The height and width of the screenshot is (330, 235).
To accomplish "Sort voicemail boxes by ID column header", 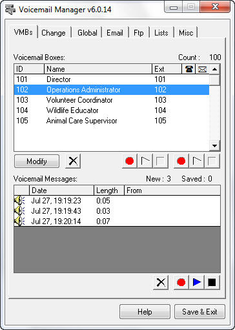I will tap(29, 69).
